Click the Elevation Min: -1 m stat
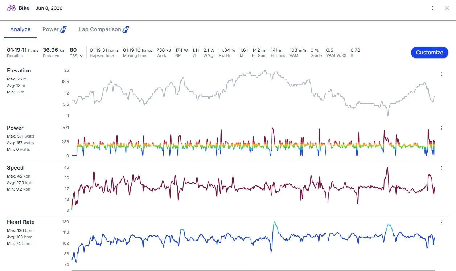Viewport: 456px width, 271px height. click(16, 92)
